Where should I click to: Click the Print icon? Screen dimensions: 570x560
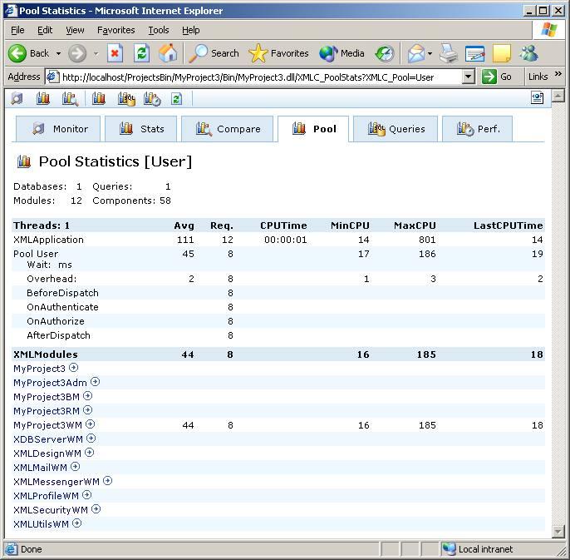pyautogui.click(x=449, y=53)
